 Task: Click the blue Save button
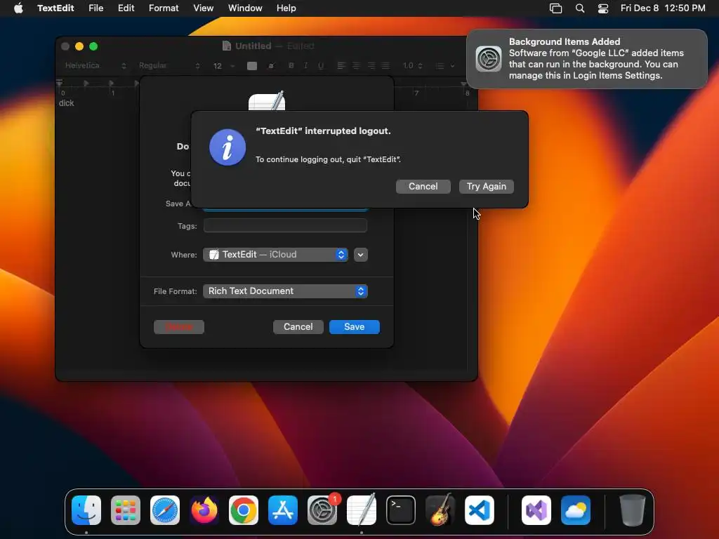pos(354,327)
